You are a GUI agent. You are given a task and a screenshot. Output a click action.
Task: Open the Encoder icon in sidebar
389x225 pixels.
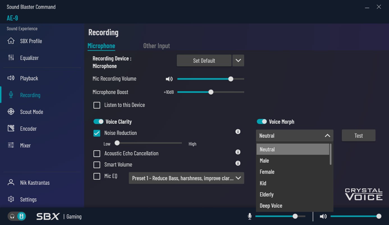11,128
